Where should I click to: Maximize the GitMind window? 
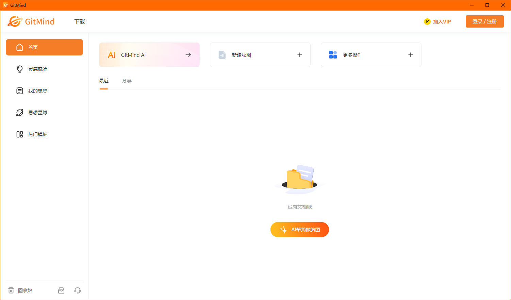point(487,5)
